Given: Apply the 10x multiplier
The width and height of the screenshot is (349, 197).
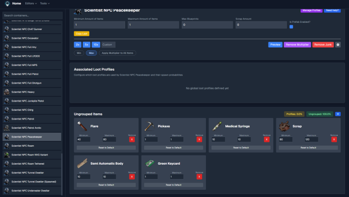Looking at the screenshot, I should (96, 45).
